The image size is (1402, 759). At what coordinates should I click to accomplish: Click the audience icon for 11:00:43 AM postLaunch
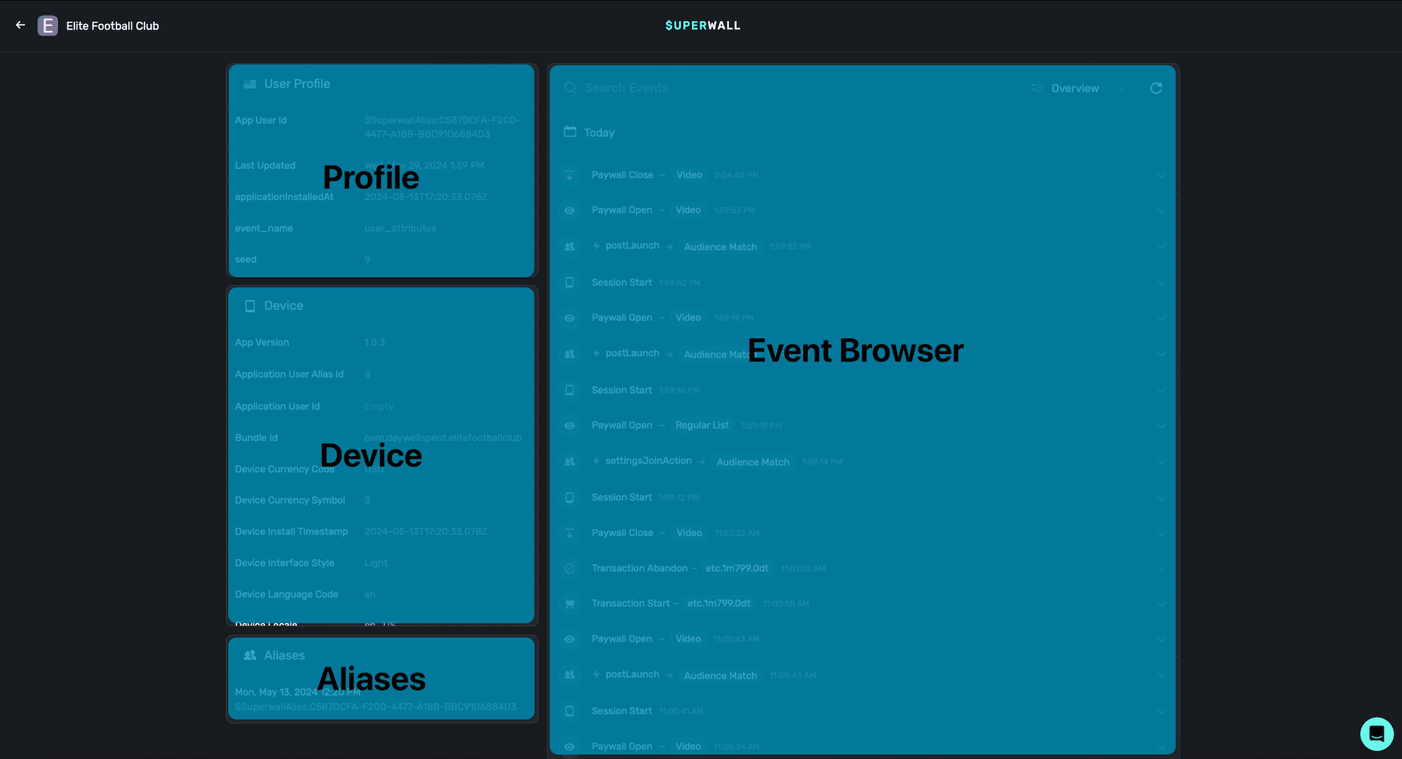570,675
